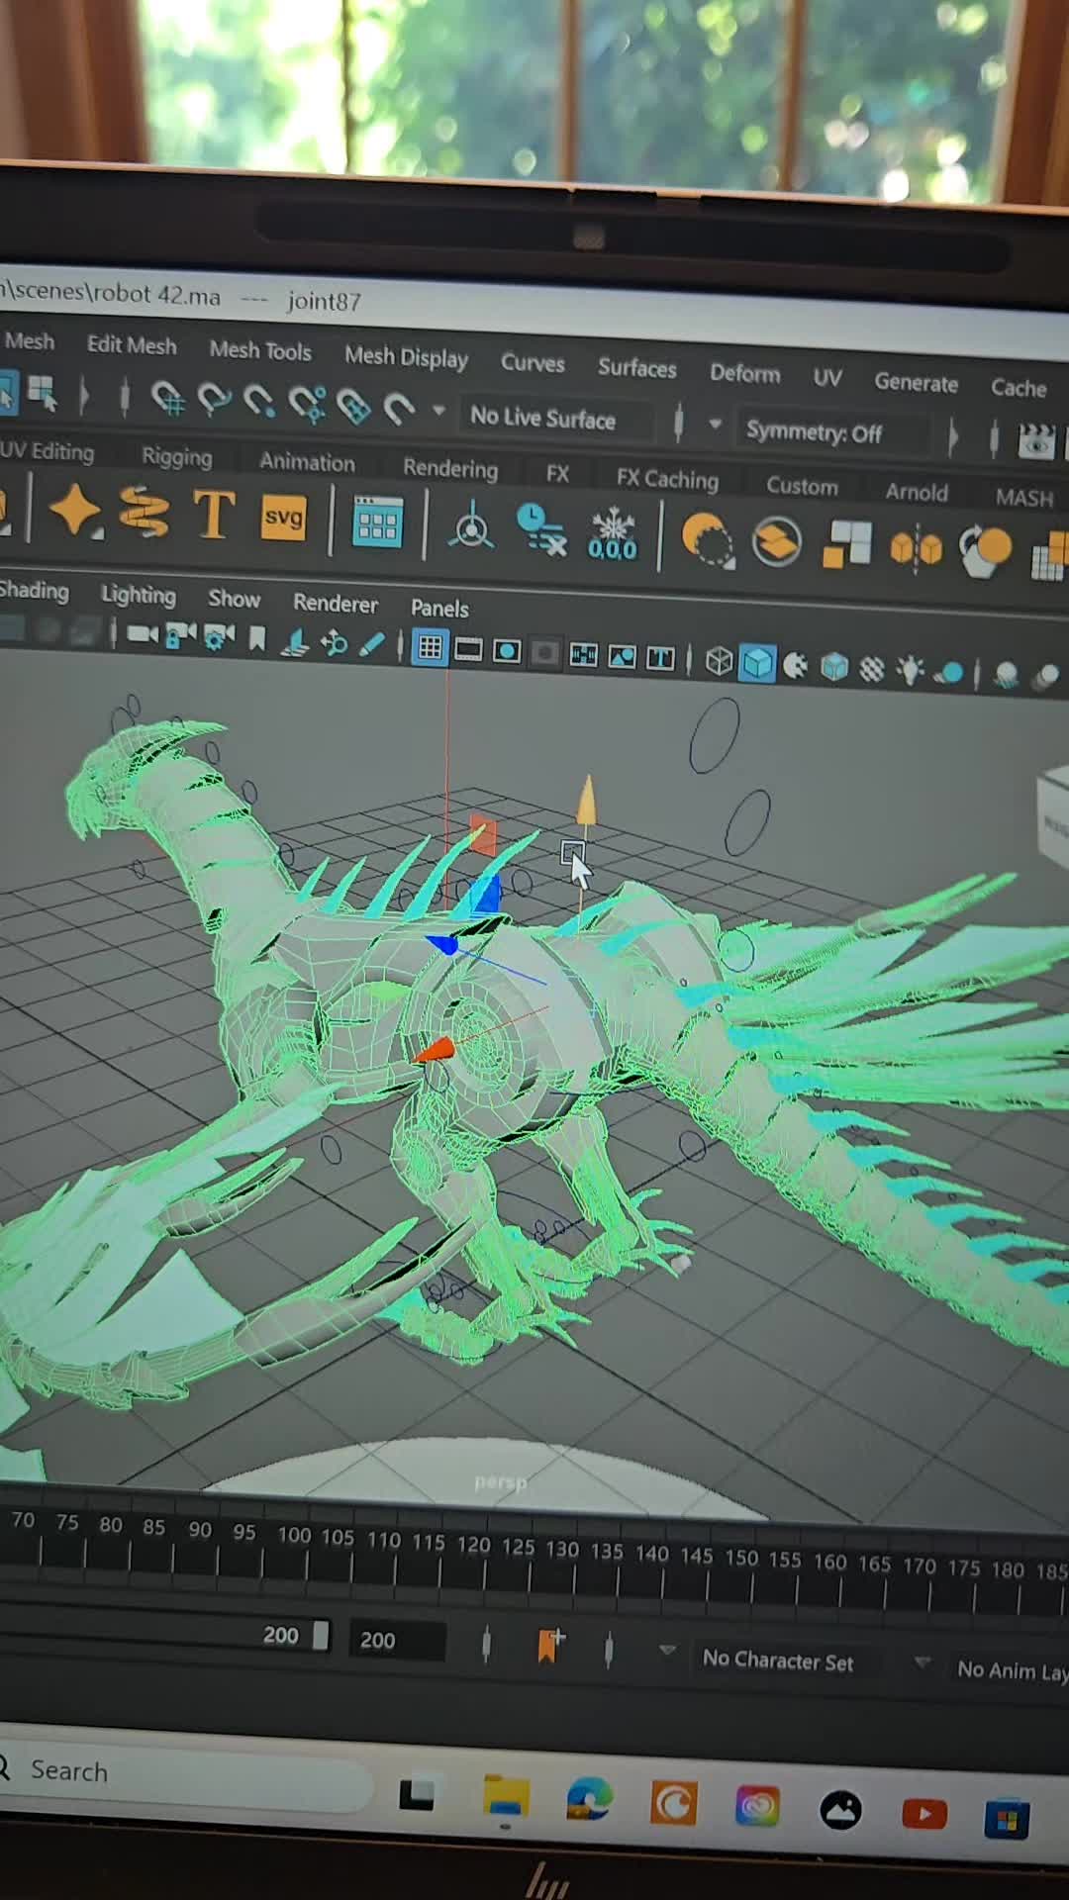Toggle smooth shade all blue cube

tap(757, 663)
